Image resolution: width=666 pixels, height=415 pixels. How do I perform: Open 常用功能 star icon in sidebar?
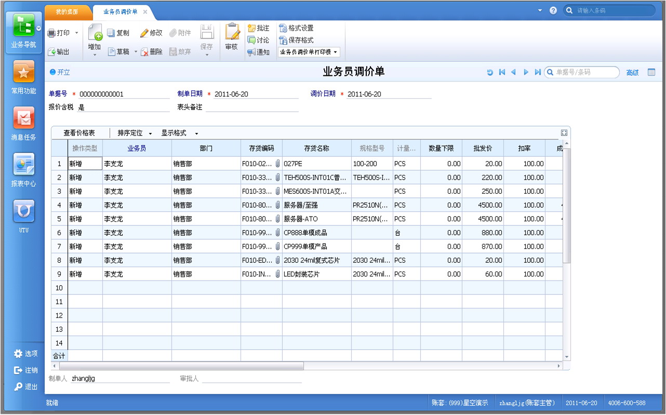[x=24, y=72]
